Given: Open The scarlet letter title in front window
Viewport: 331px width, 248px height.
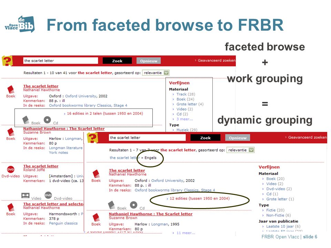Looking at the screenshot, I should (x=127, y=170).
